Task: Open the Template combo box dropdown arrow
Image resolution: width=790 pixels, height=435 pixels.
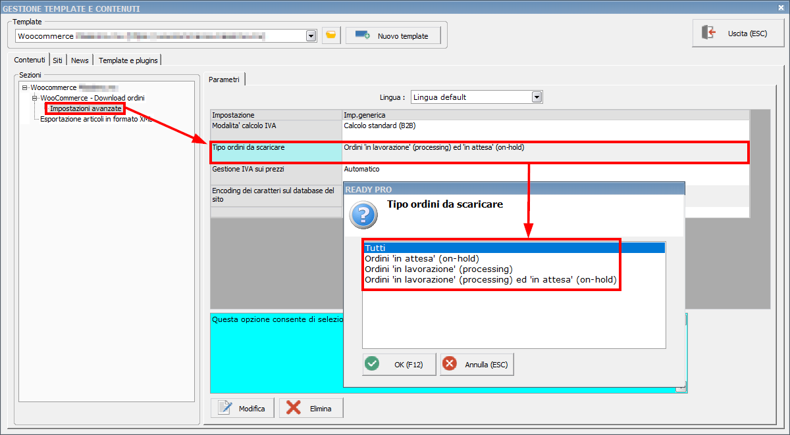Action: (x=311, y=36)
